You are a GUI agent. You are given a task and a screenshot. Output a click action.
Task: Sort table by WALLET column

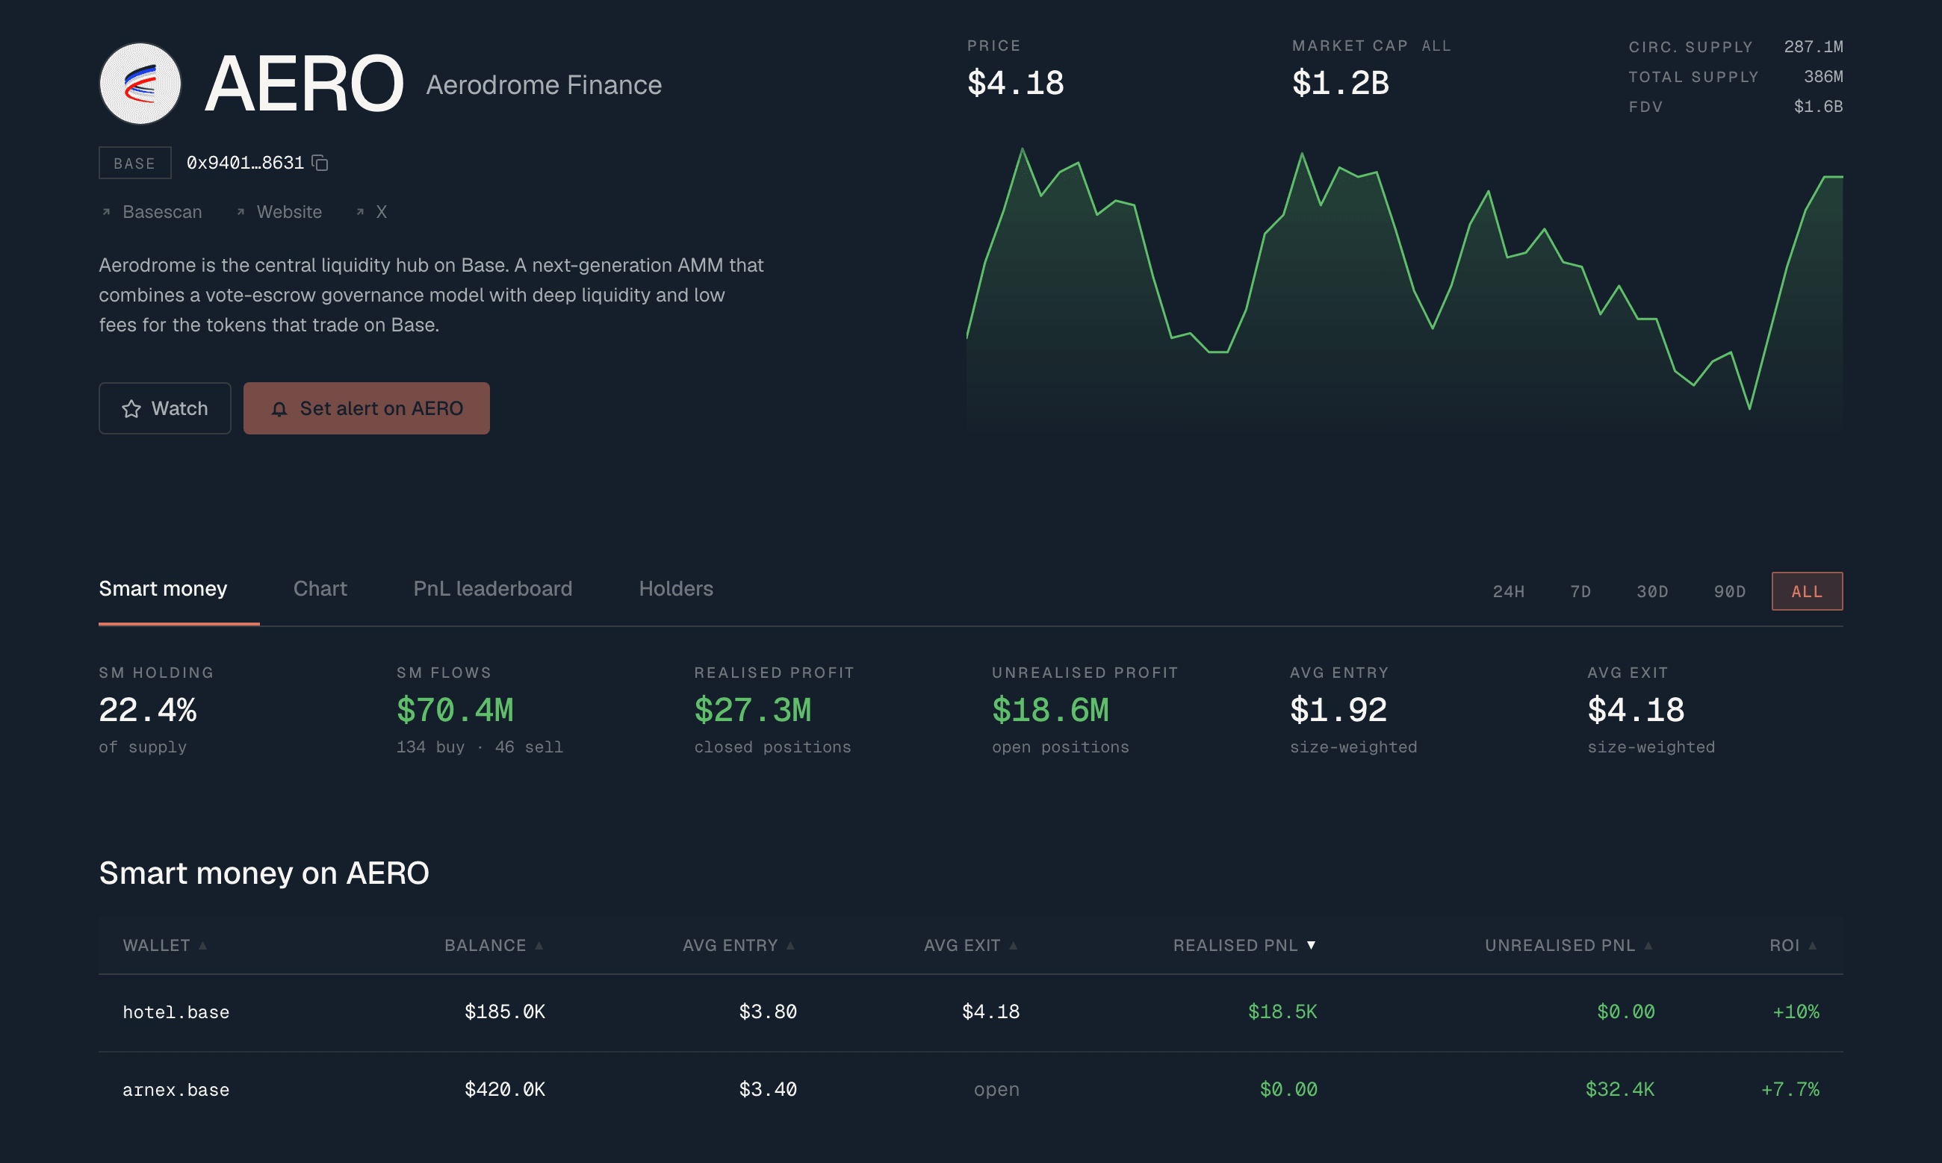[x=164, y=945]
